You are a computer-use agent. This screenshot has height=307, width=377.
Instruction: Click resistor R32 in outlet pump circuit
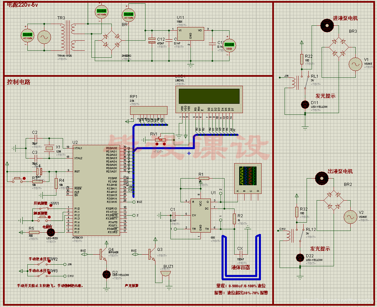pyautogui.click(x=297, y=212)
